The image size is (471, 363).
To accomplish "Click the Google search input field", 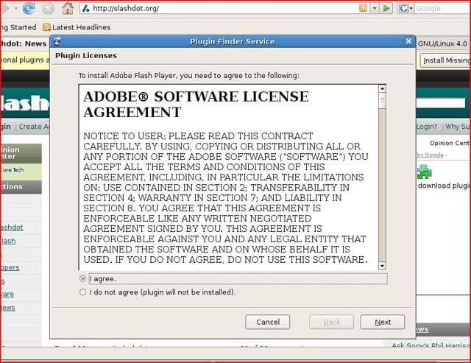I will click(x=443, y=8).
